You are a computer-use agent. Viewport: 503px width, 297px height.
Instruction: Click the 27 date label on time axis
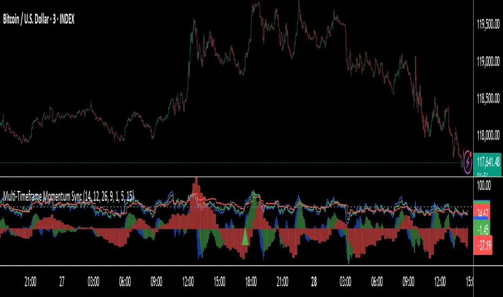point(62,281)
